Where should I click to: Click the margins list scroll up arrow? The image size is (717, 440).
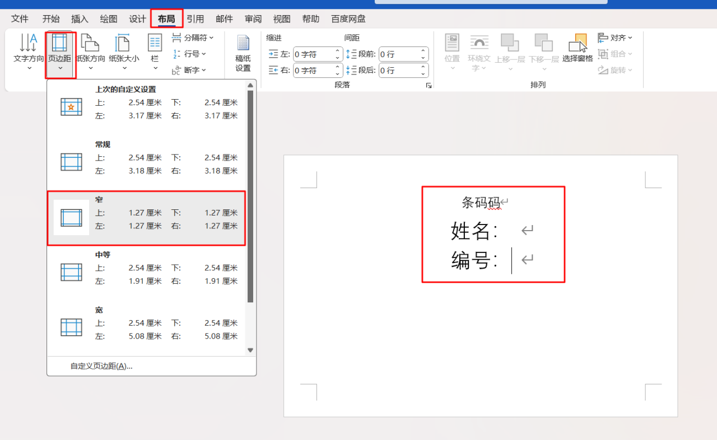click(250, 85)
